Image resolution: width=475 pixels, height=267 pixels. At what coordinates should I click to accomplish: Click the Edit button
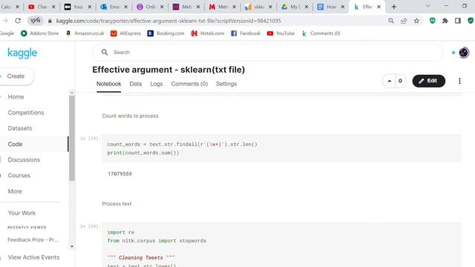(429, 81)
